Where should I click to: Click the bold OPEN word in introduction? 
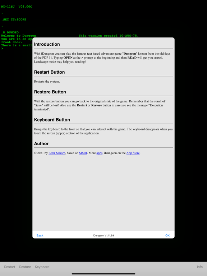tap(68, 57)
